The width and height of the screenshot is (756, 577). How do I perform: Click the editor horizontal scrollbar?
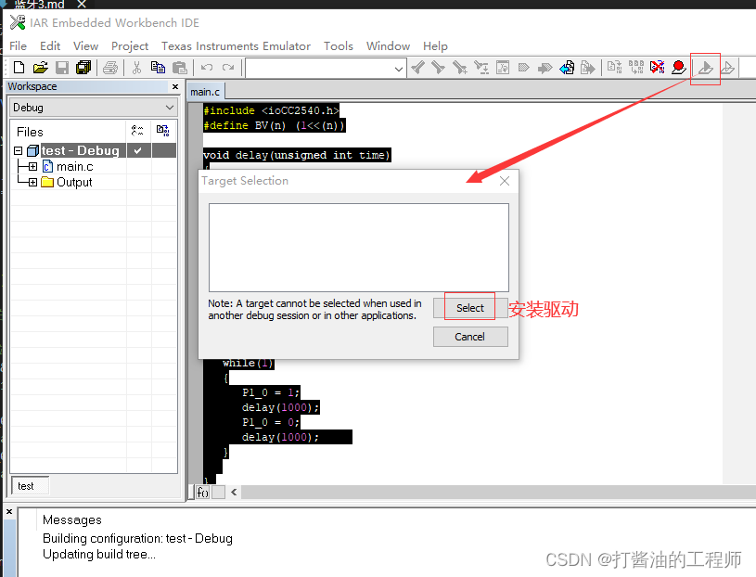[x=498, y=493]
